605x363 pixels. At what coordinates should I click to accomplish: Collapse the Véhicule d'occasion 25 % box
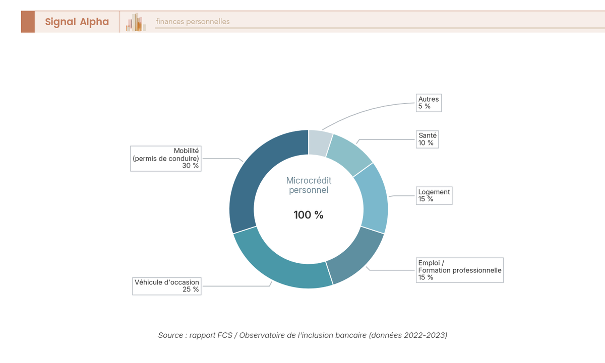click(166, 286)
